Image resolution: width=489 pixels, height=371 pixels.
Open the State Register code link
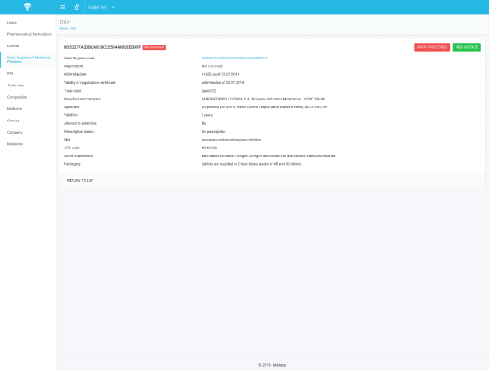pos(235,58)
